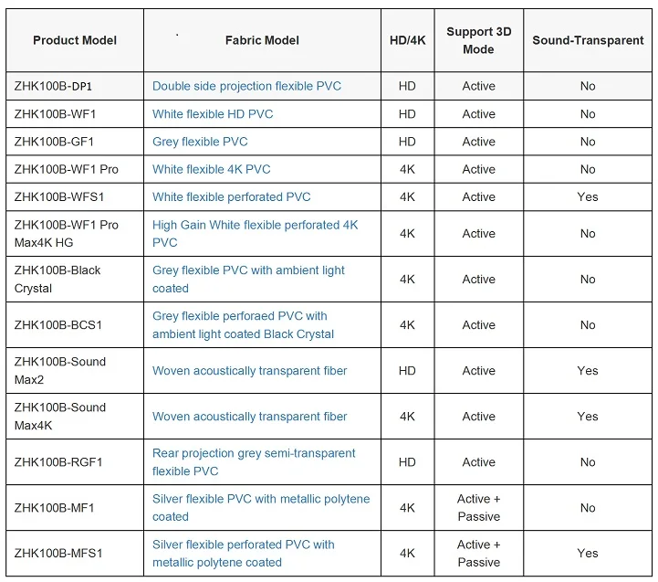The height and width of the screenshot is (582, 658).
Task: Click Woven acoustically transparent fiber in Sound Max4K row
Action: pos(249,417)
